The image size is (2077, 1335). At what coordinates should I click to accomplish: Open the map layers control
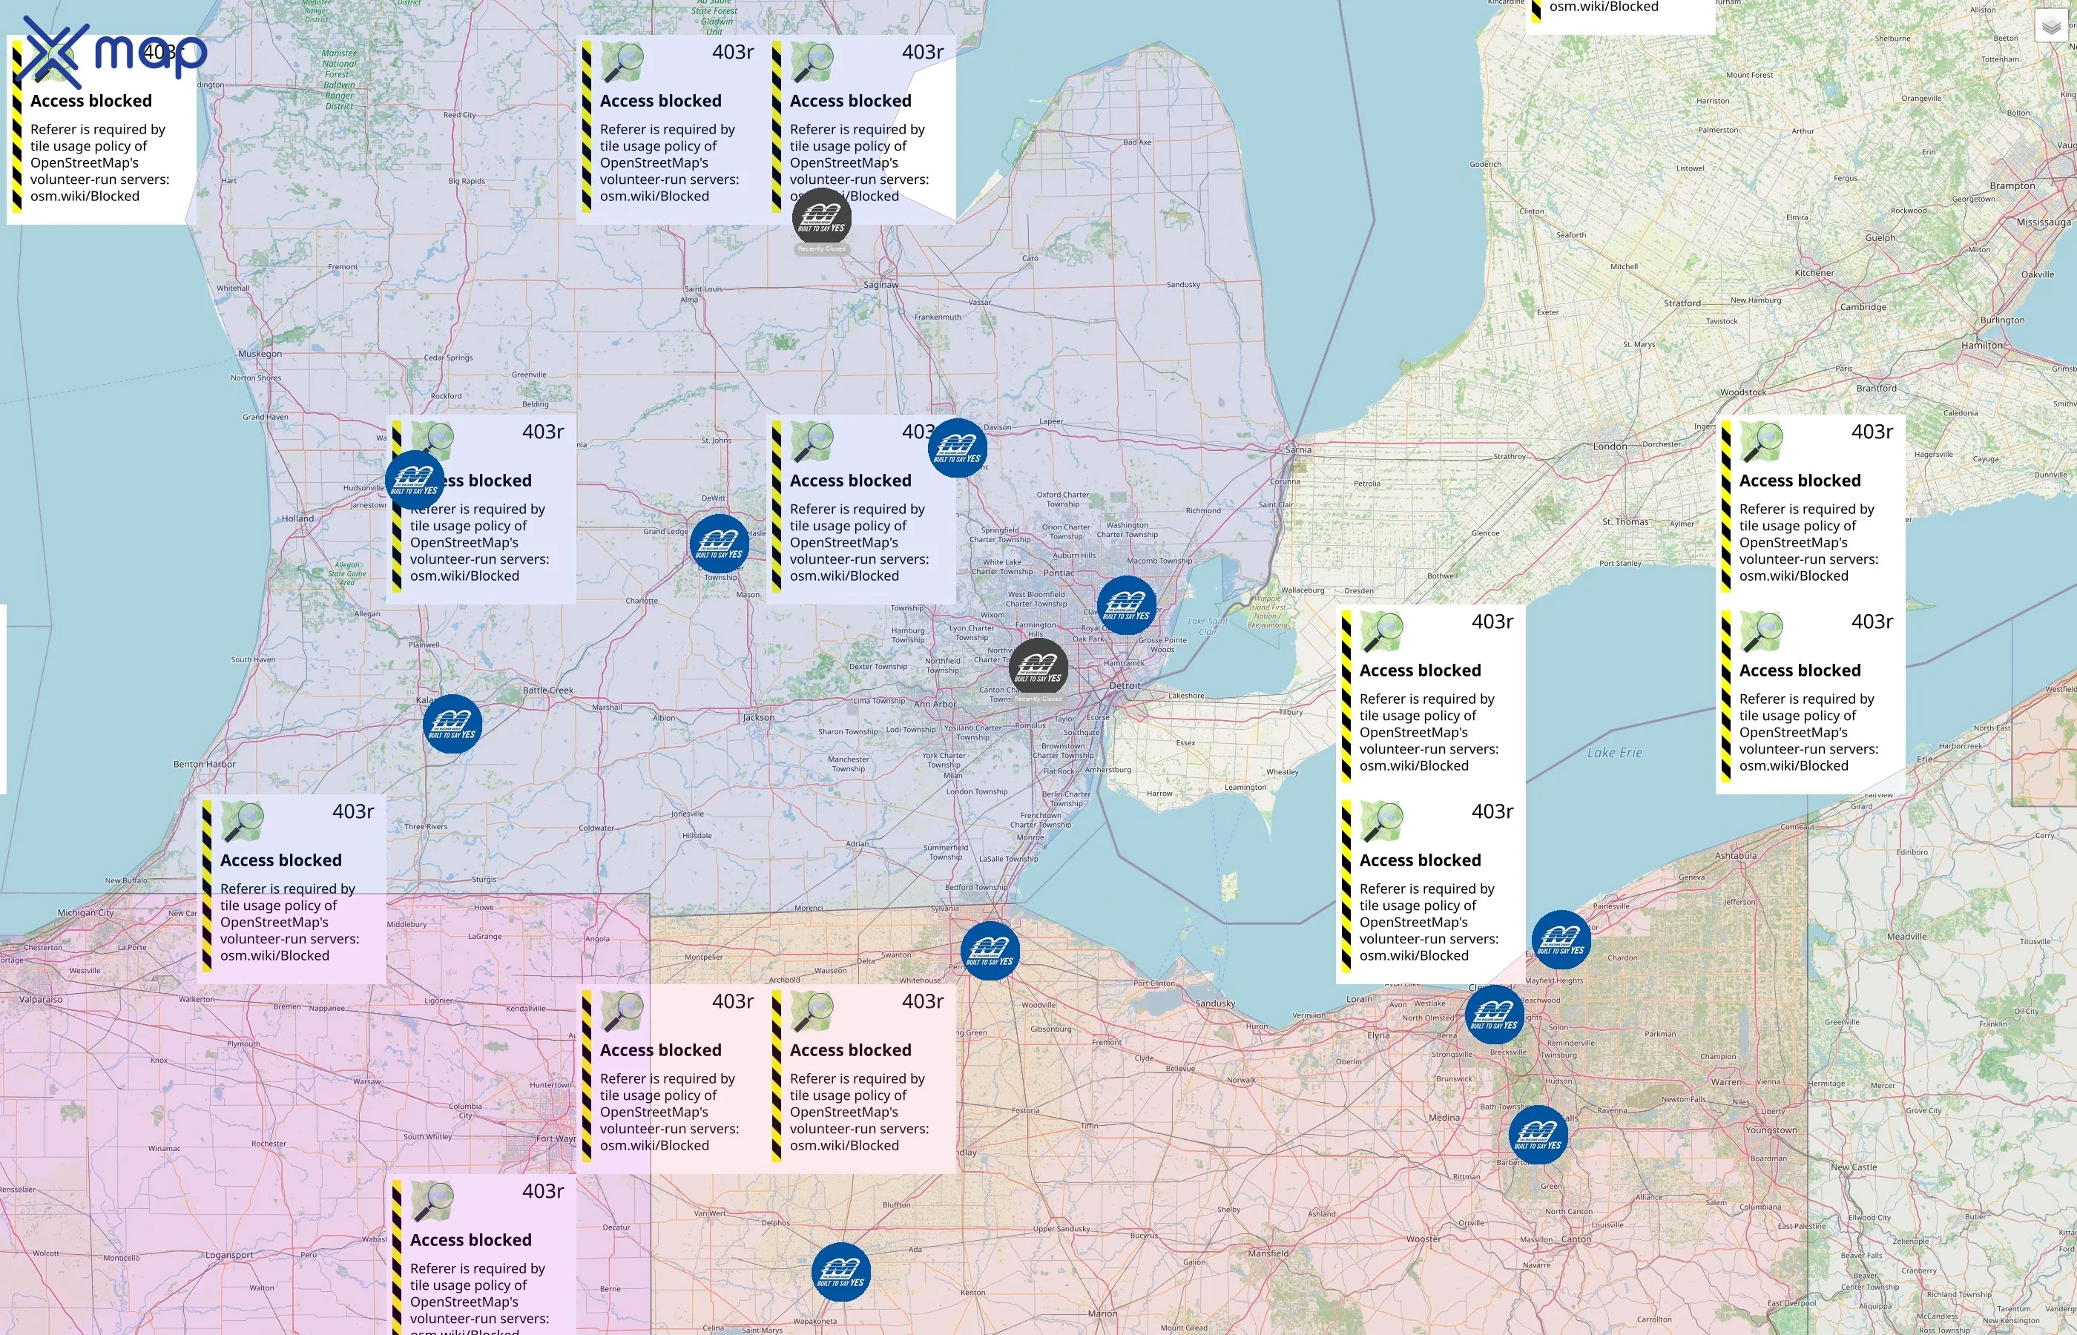[x=2051, y=27]
